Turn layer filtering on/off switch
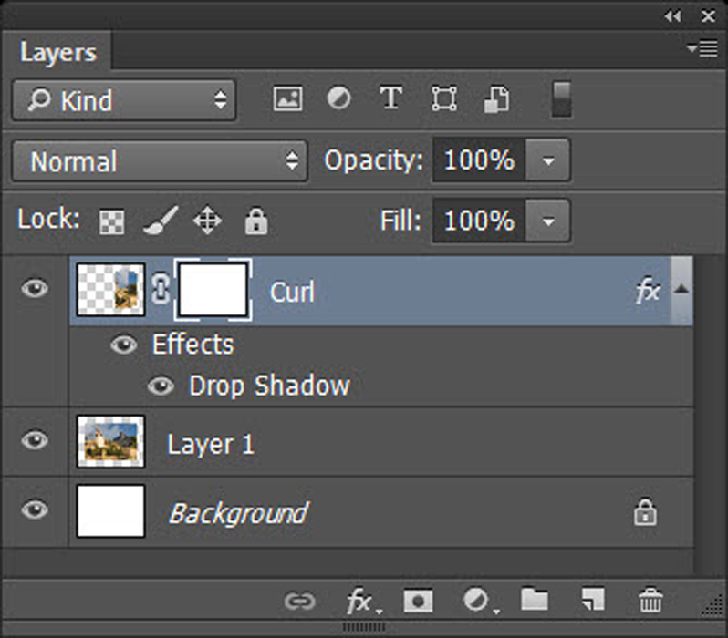This screenshot has width=728, height=638. (x=561, y=99)
